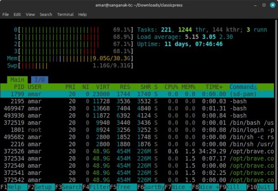The width and height of the screenshot is (278, 191).
Task: Toggle sort order on Command column header
Action: [x=243, y=87]
